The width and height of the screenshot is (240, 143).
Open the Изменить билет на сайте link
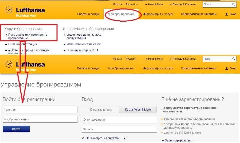click(x=84, y=44)
